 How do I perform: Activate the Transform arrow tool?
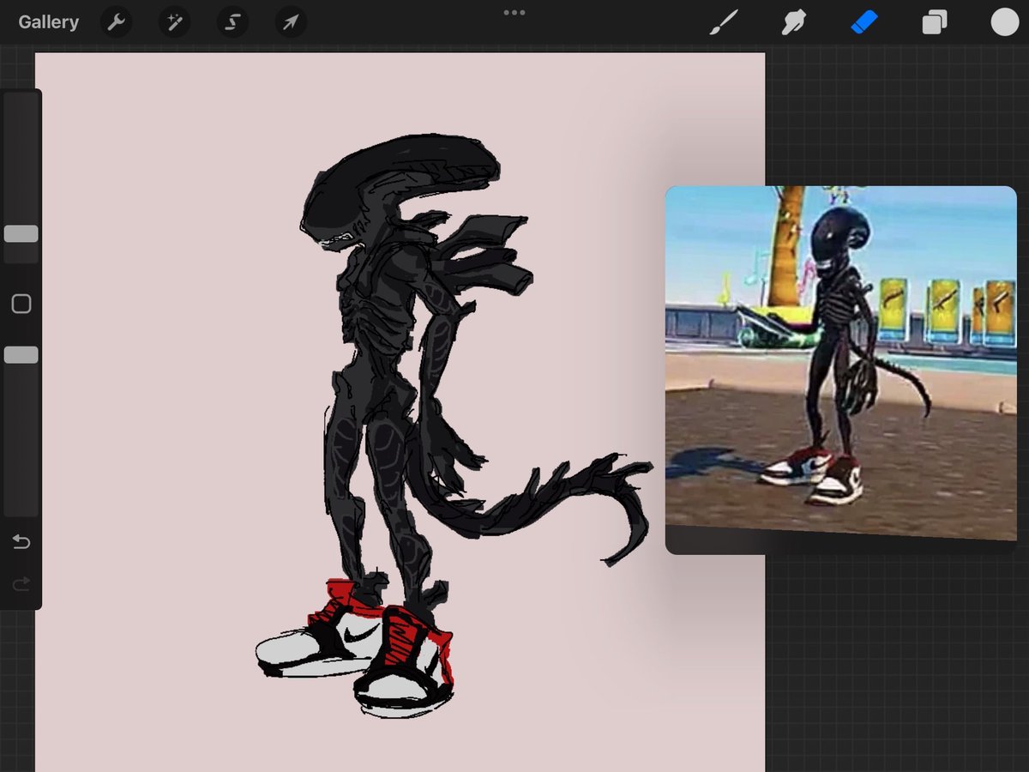pos(291,22)
